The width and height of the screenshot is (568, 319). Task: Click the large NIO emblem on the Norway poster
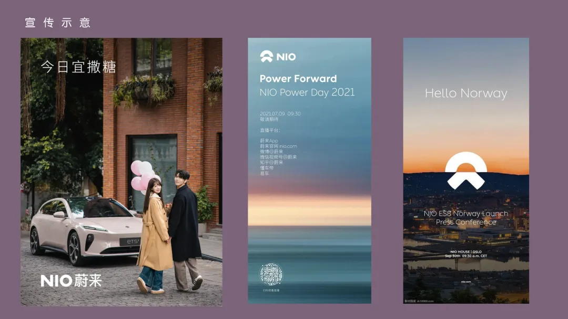click(x=466, y=171)
